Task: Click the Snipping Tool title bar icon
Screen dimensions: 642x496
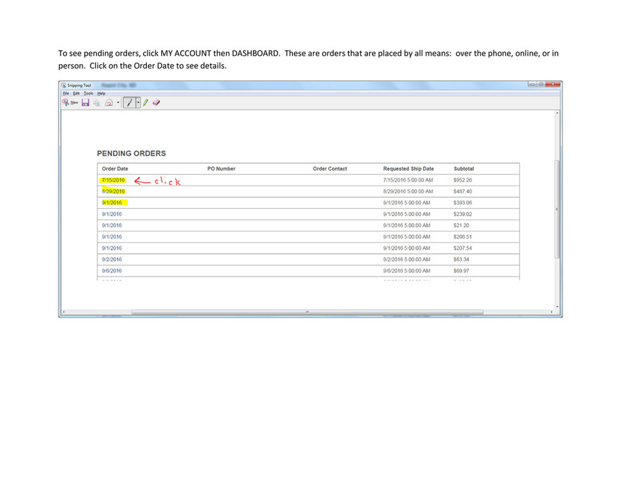Action: [64, 85]
